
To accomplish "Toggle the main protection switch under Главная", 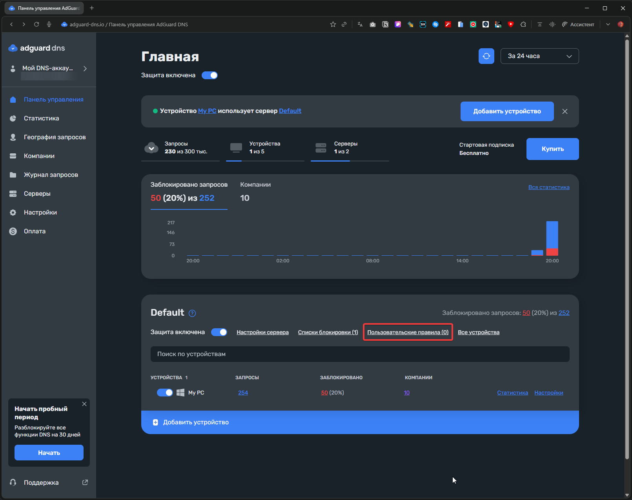I will point(209,75).
